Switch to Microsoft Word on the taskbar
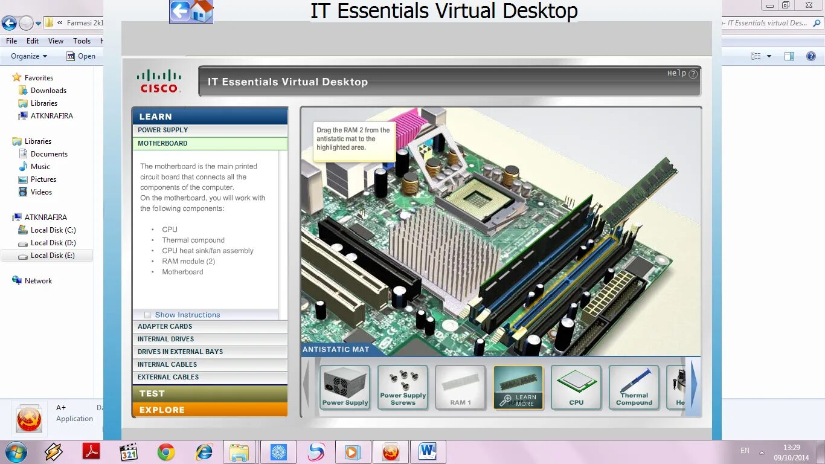This screenshot has width=825, height=464. 428,452
